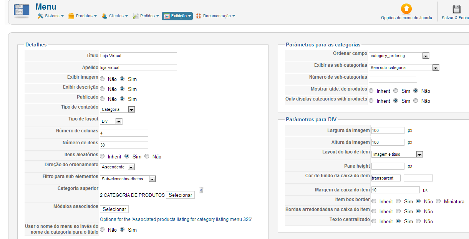Click the Número de itens field
Image resolution: width=469 pixels, height=239 pixels.
pos(124,145)
